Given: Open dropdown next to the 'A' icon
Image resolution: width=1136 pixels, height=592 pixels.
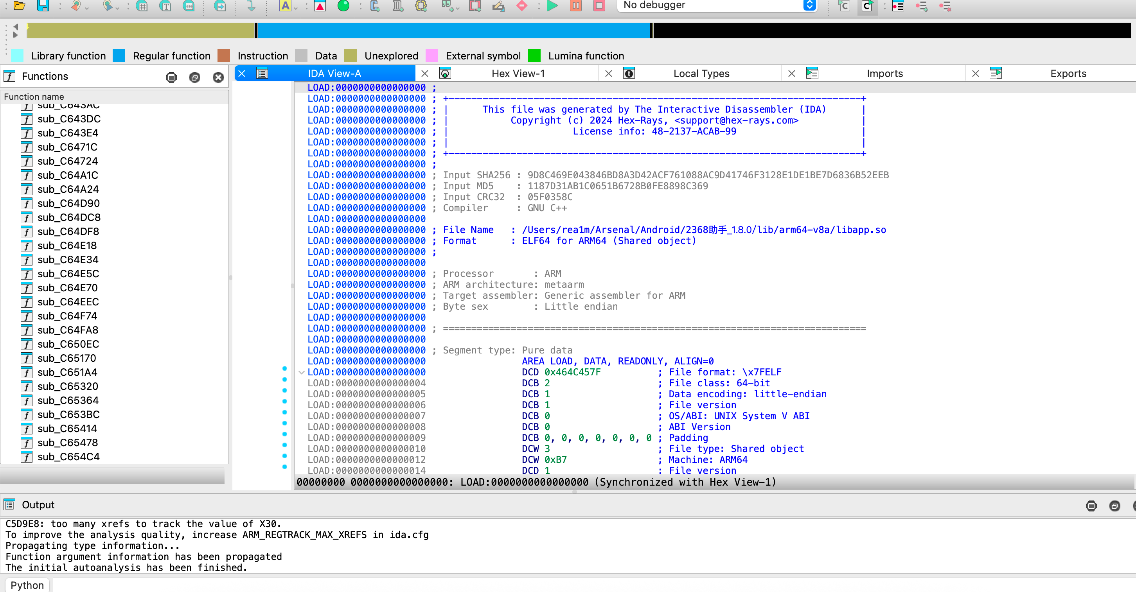Looking at the screenshot, I should tap(296, 8).
